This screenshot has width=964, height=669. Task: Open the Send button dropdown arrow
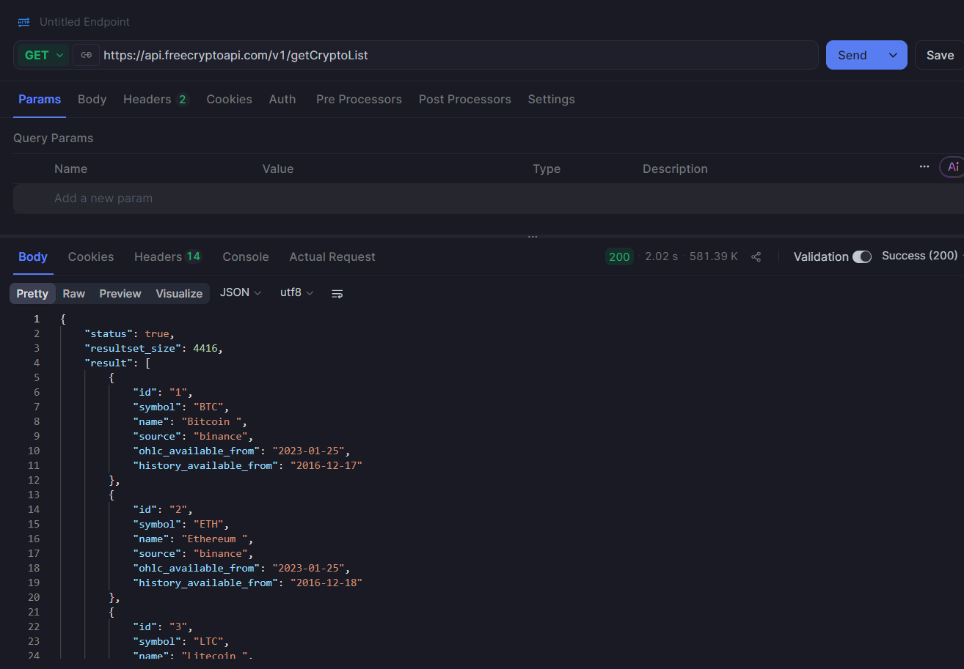click(x=893, y=55)
